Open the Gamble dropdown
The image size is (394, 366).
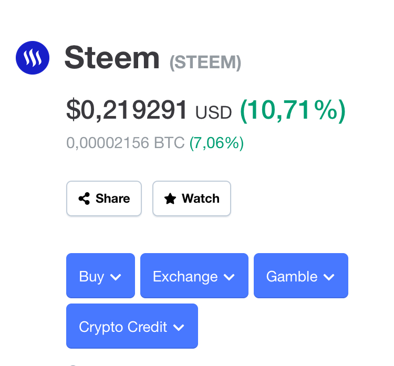click(x=301, y=276)
